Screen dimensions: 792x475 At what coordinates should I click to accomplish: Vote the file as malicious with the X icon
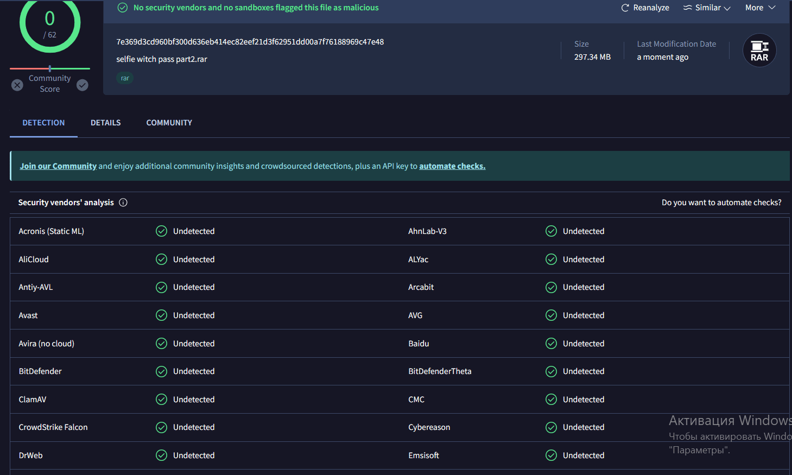[x=17, y=85]
